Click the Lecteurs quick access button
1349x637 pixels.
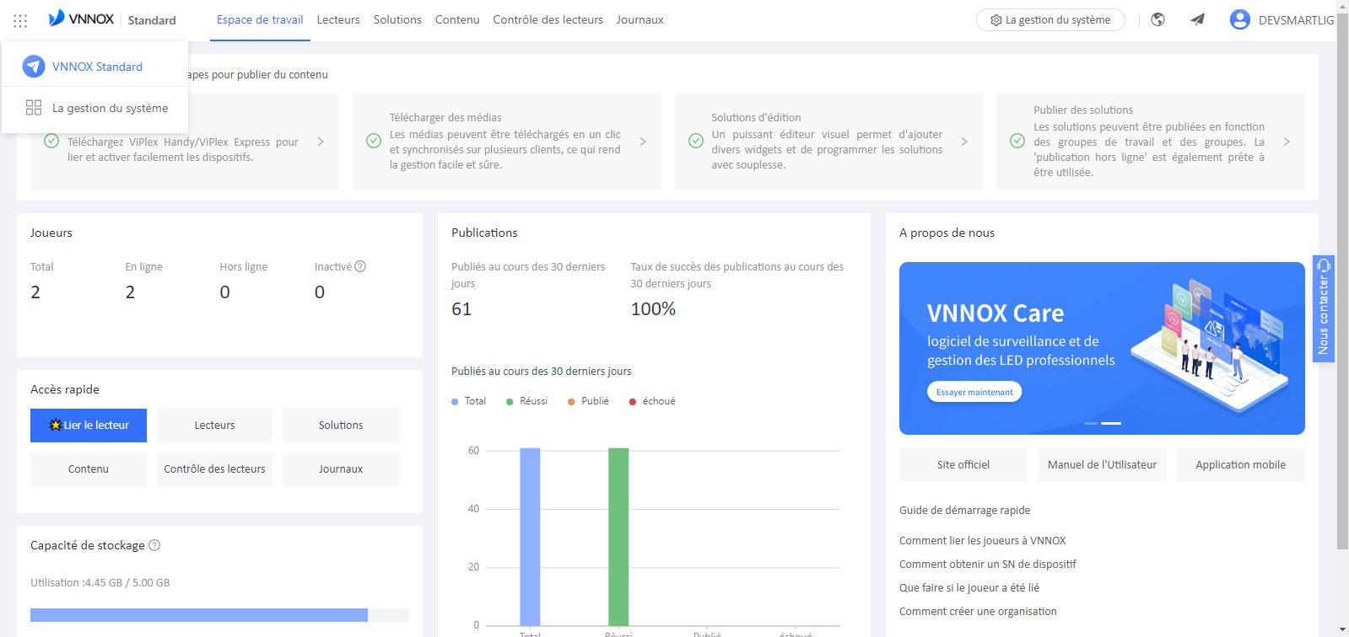(x=214, y=426)
